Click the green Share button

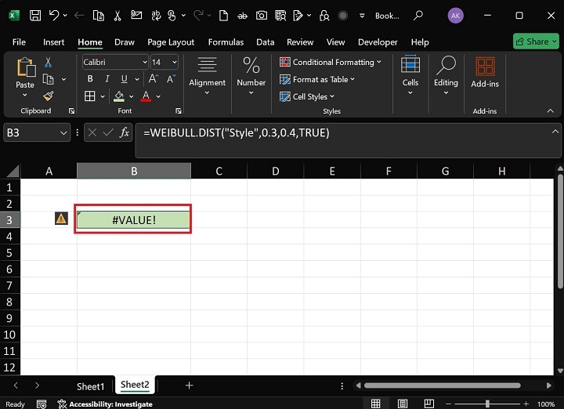536,42
